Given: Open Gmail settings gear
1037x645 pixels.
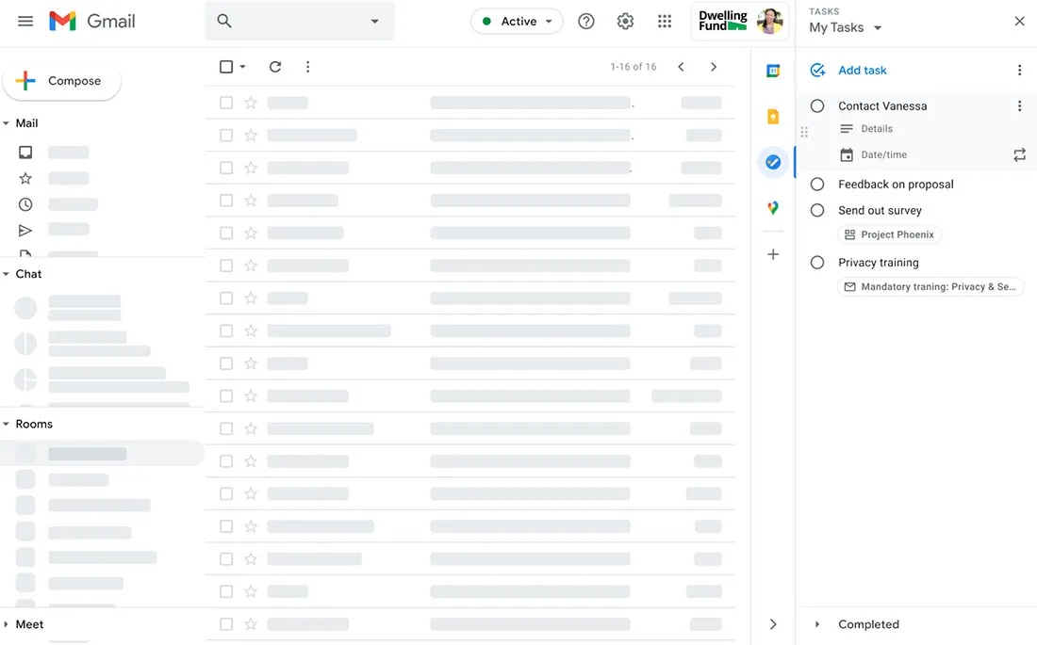Looking at the screenshot, I should (625, 20).
